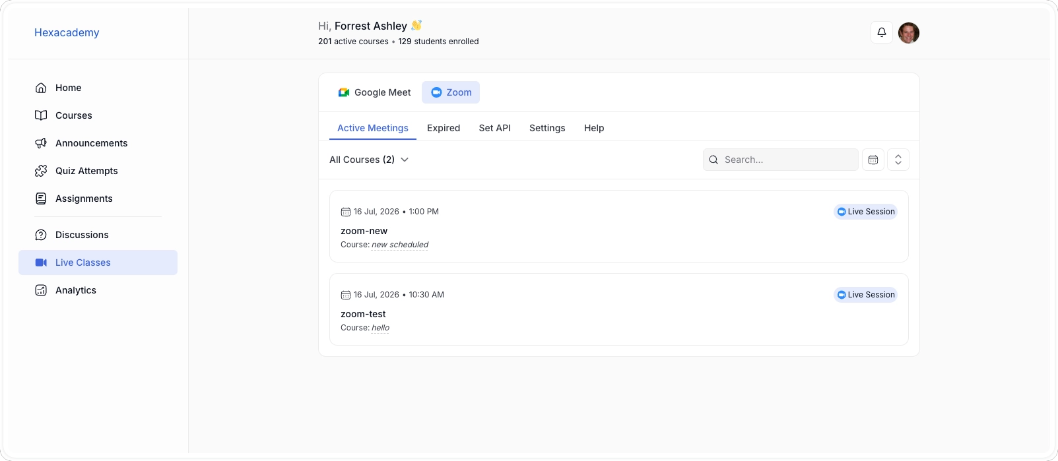Screen dimensions: 1058x461
Task: Click Live Session badge on zoom-new
Action: click(866, 212)
